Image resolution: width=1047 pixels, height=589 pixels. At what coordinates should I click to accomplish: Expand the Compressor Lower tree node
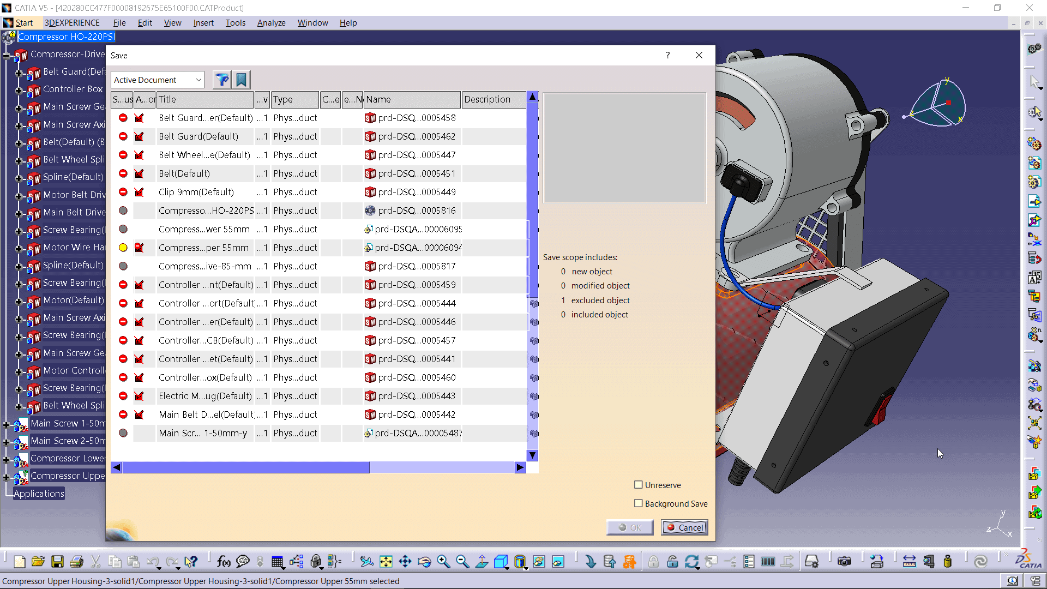click(7, 459)
